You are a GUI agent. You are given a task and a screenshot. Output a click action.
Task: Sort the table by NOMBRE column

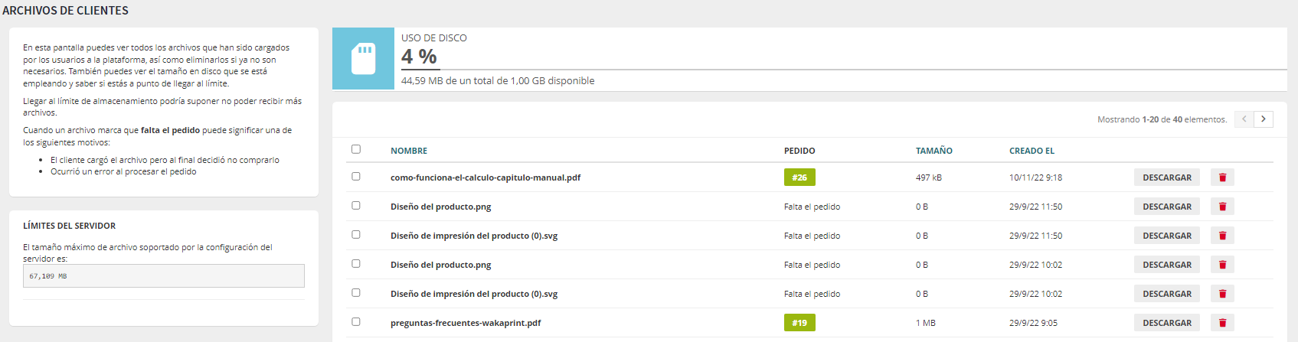[x=409, y=151]
